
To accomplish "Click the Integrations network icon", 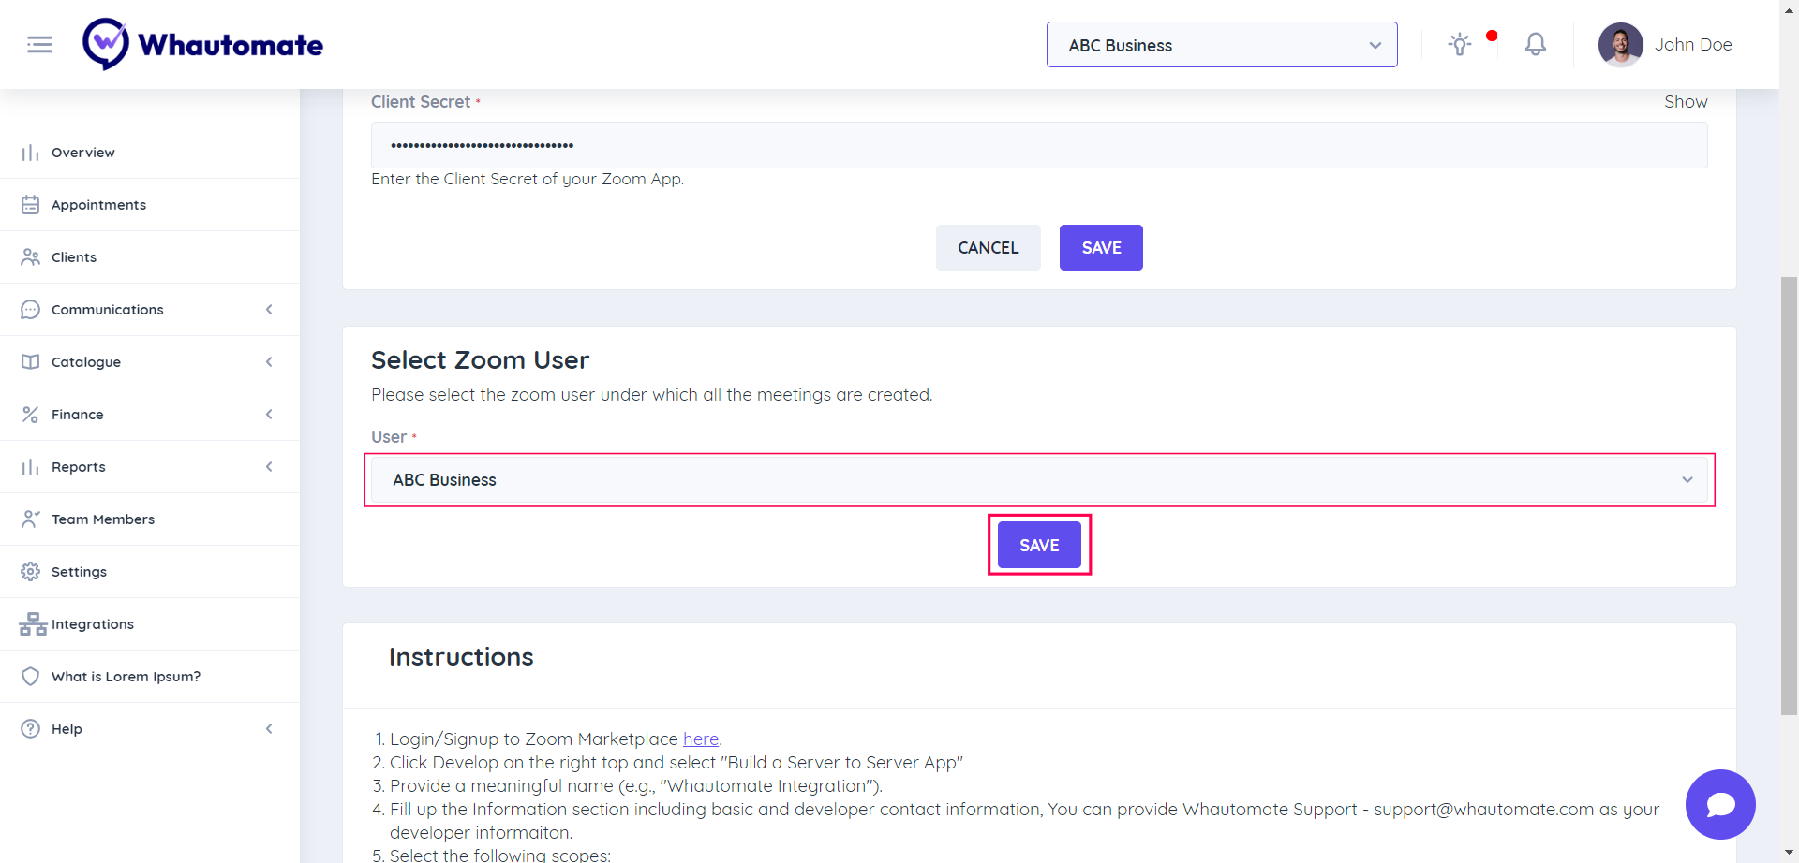I will click(x=33, y=624).
